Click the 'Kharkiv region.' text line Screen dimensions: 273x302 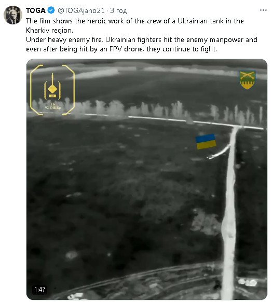tap(49, 30)
